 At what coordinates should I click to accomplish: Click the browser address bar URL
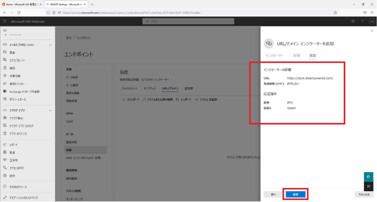pos(132,12)
